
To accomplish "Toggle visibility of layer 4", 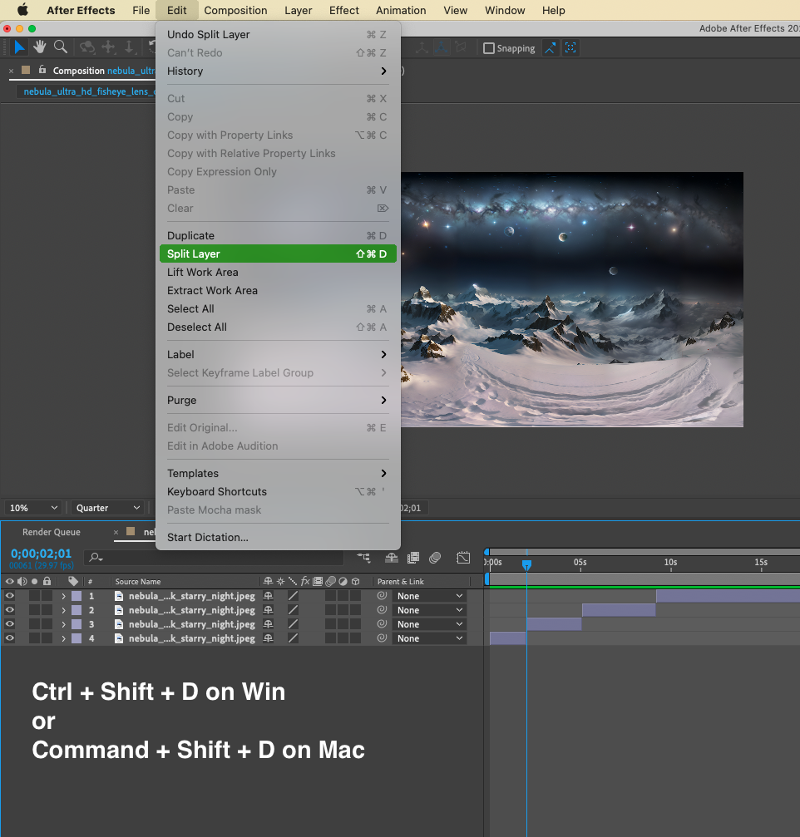I will pos(10,638).
